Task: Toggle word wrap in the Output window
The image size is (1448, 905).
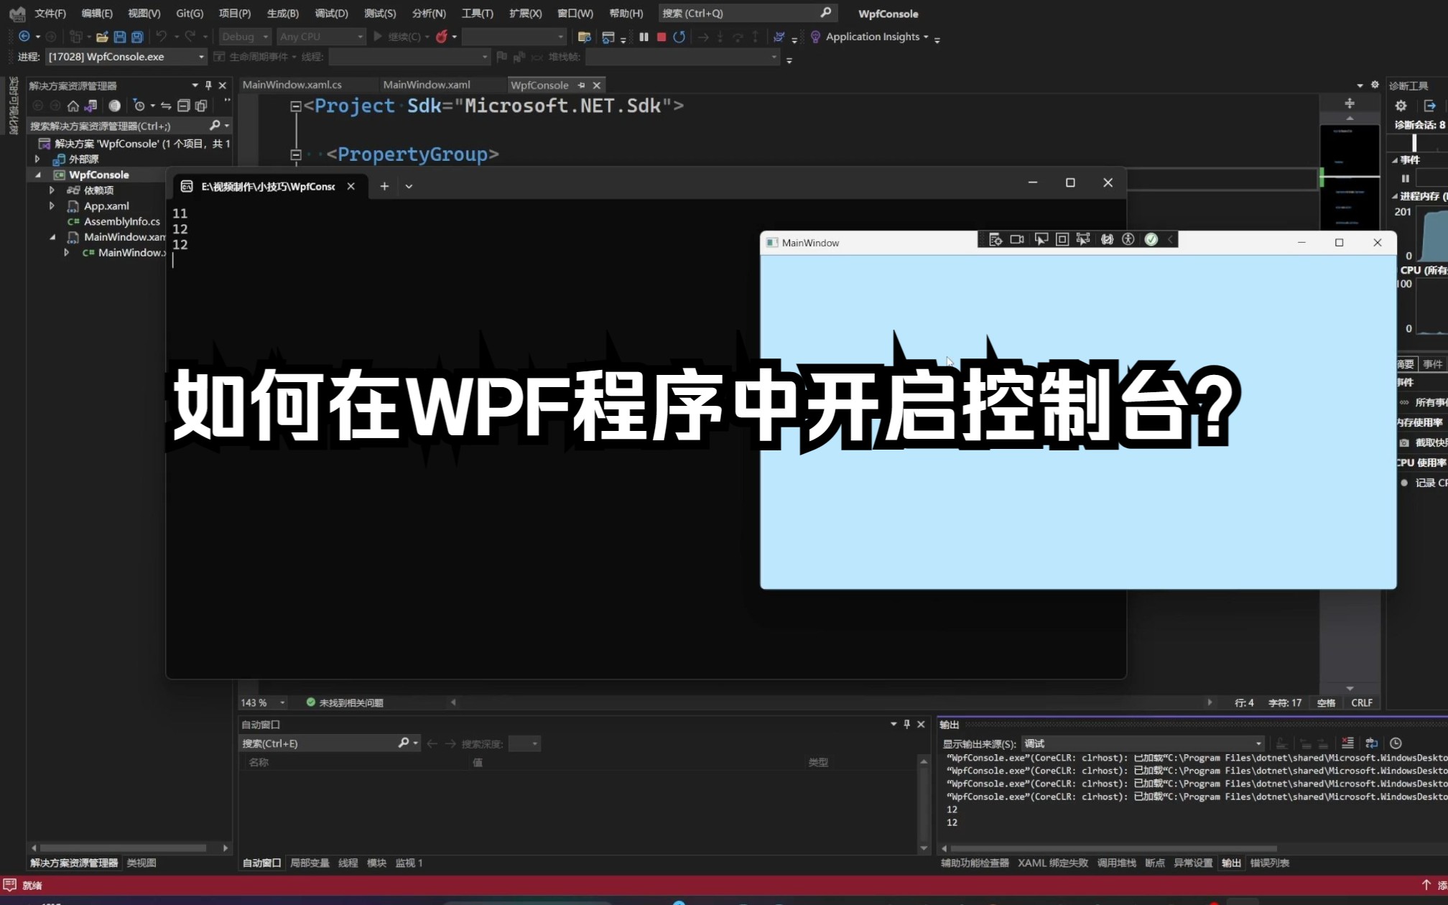Action: [x=1371, y=743]
